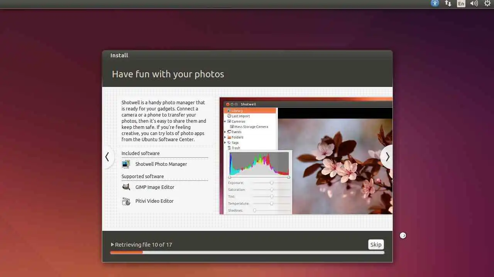Click the 'Retrieving file 10 of 17' status

[144, 245]
